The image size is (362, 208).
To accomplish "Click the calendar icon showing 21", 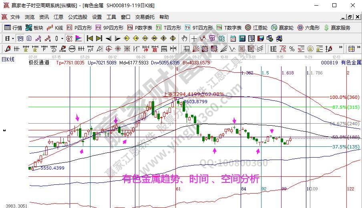I will pyautogui.click(x=233, y=38).
